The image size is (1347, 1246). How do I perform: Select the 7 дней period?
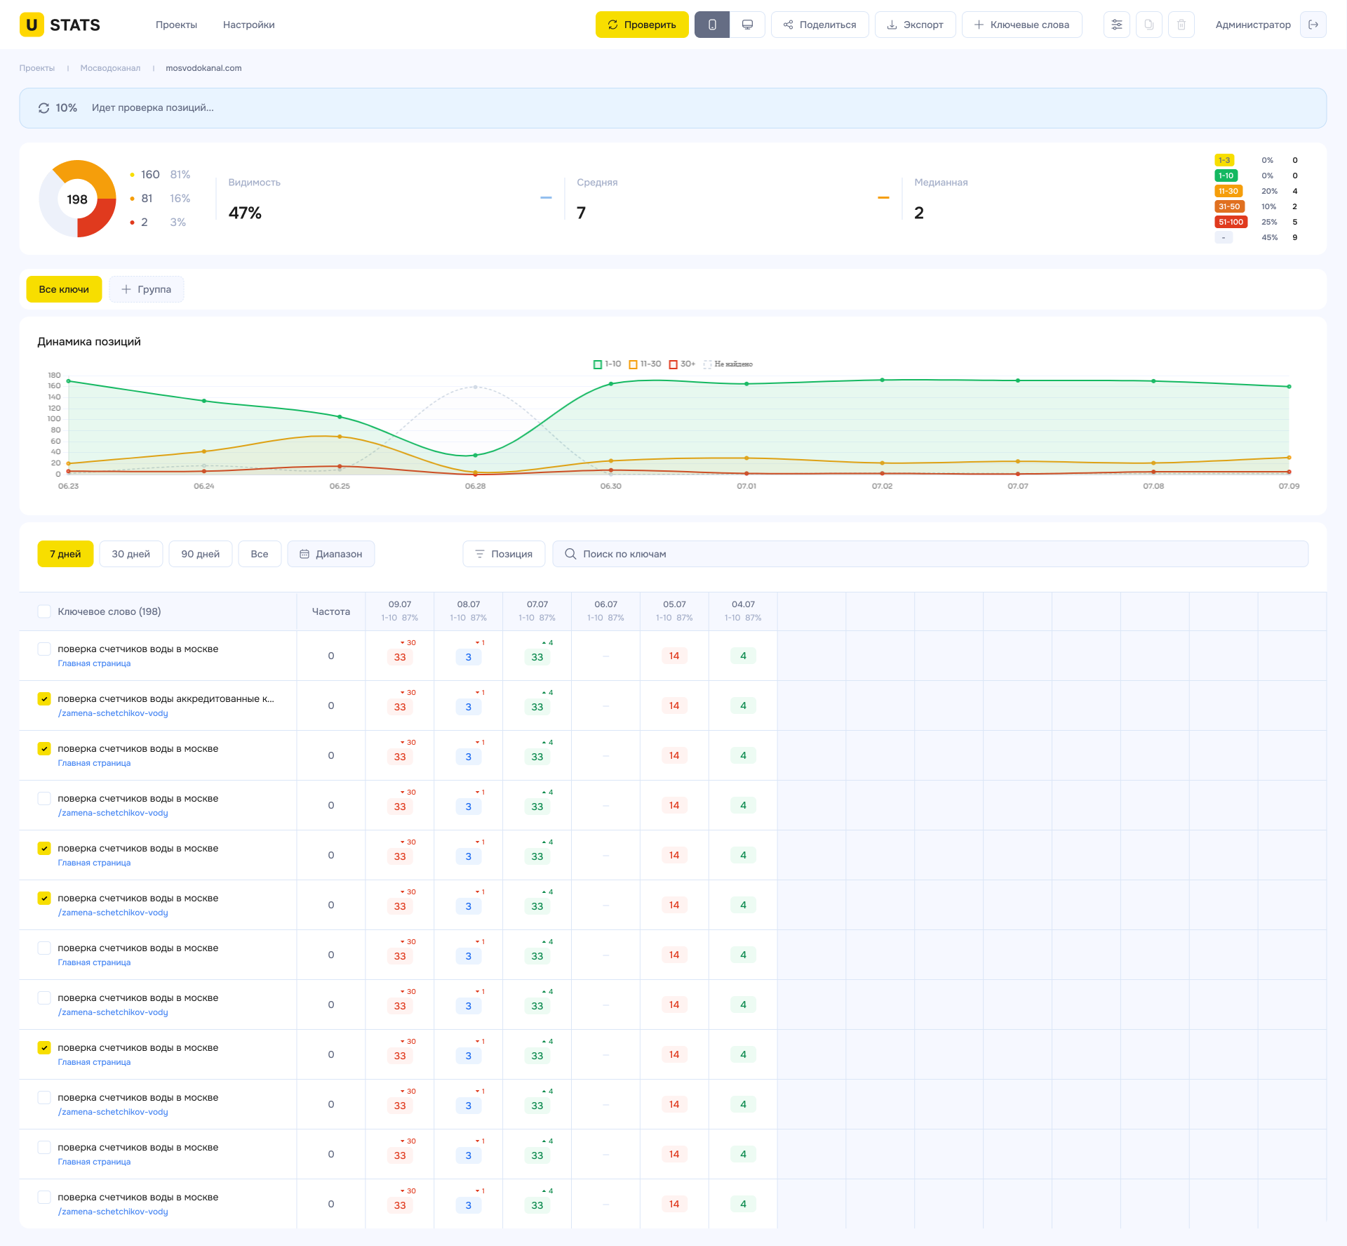click(65, 554)
